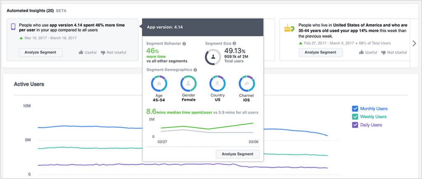Click the blue Monthly Users line on chart
This screenshot has height=179, width=422.
(82, 127)
